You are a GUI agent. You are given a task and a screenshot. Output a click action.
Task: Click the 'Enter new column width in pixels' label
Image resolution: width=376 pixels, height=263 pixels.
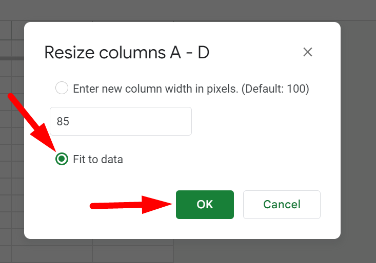(x=155, y=89)
